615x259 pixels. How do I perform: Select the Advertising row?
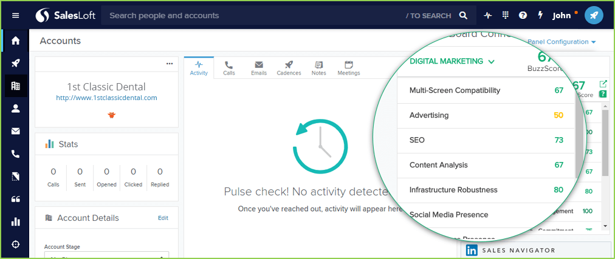click(x=486, y=115)
